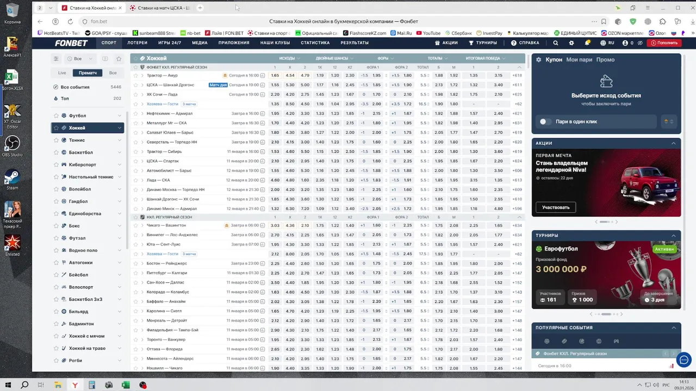Open site search magnifier icon
The image size is (696, 391).
click(x=555, y=43)
